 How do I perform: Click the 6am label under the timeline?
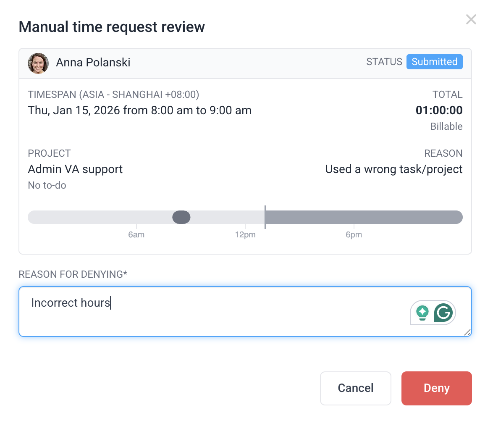pos(136,235)
